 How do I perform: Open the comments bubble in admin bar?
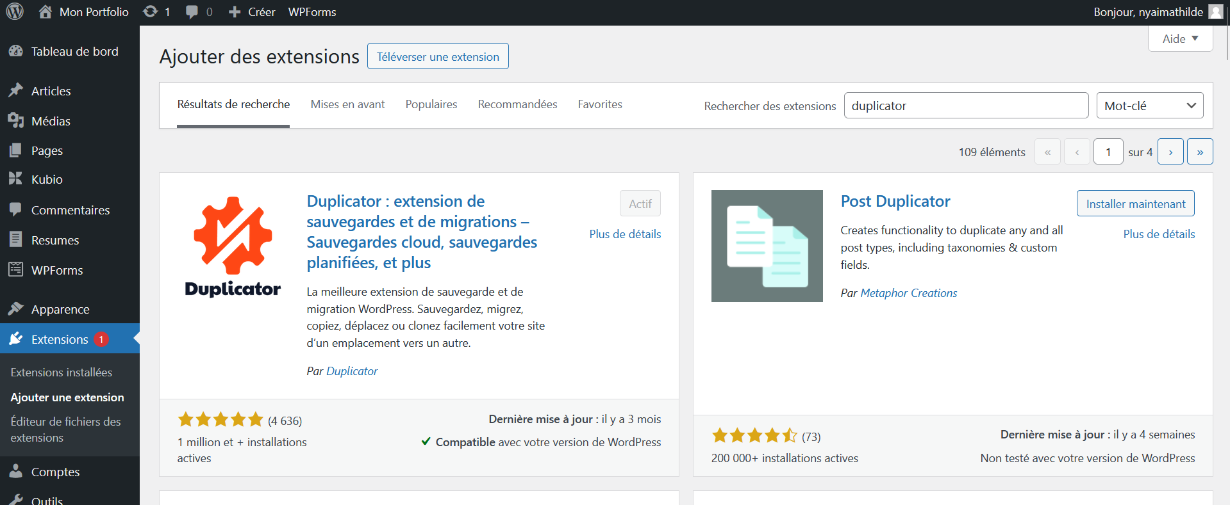coord(192,12)
